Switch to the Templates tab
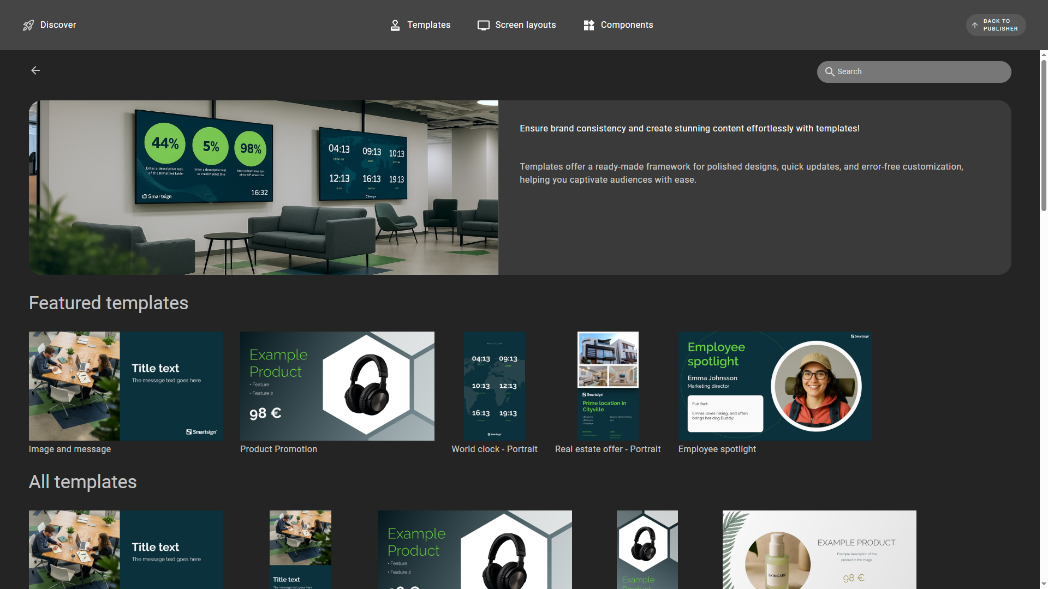The height and width of the screenshot is (589, 1048). 420,25
